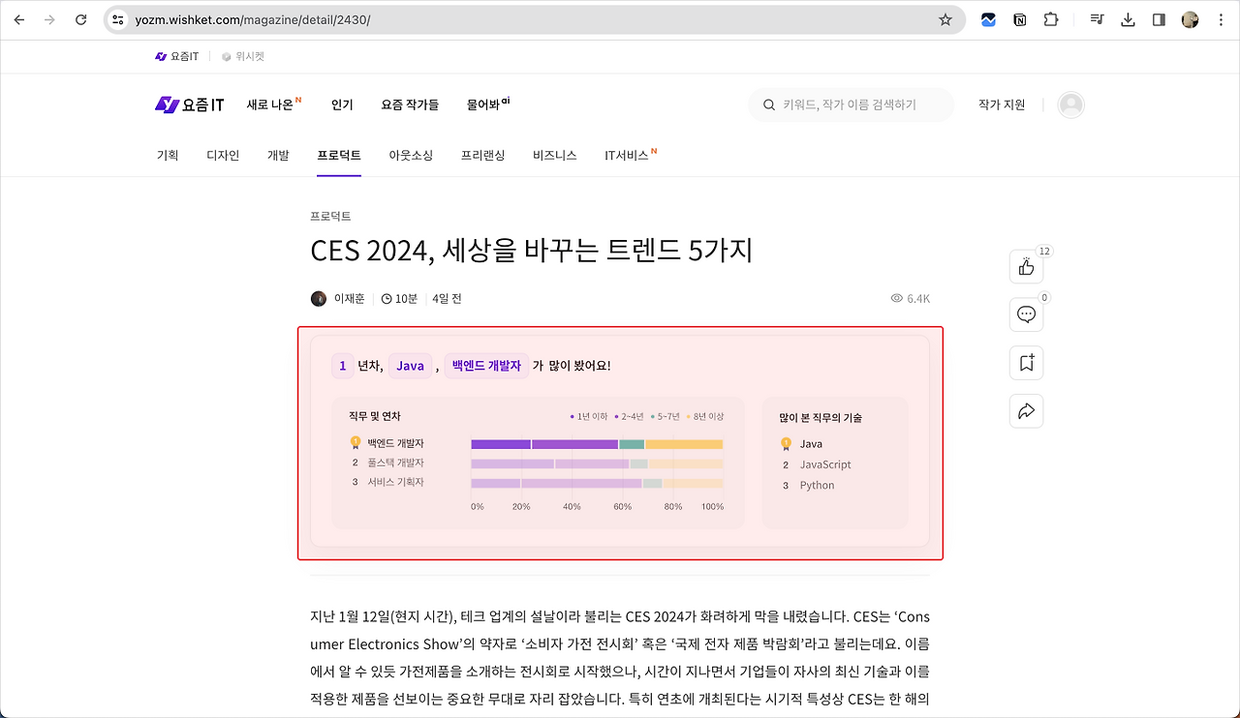This screenshot has width=1240, height=718.
Task: Open the 인기 menu
Action: pyautogui.click(x=342, y=105)
